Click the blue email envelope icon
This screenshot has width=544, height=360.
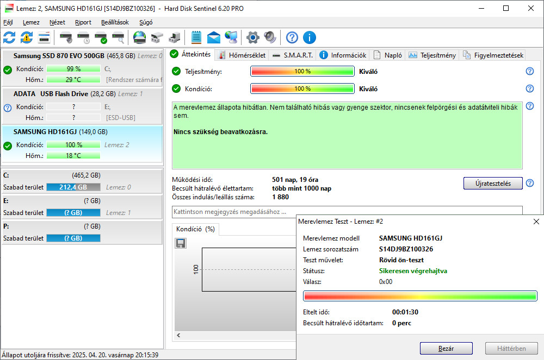214,37
